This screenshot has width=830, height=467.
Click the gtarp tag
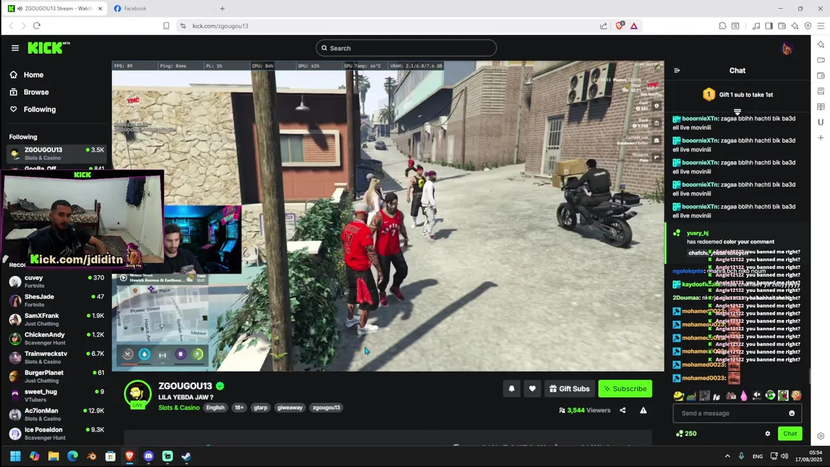pos(261,408)
